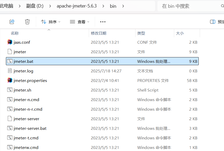Click jmeter.log text document icon
This screenshot has width=224, height=151.
coord(10,71)
